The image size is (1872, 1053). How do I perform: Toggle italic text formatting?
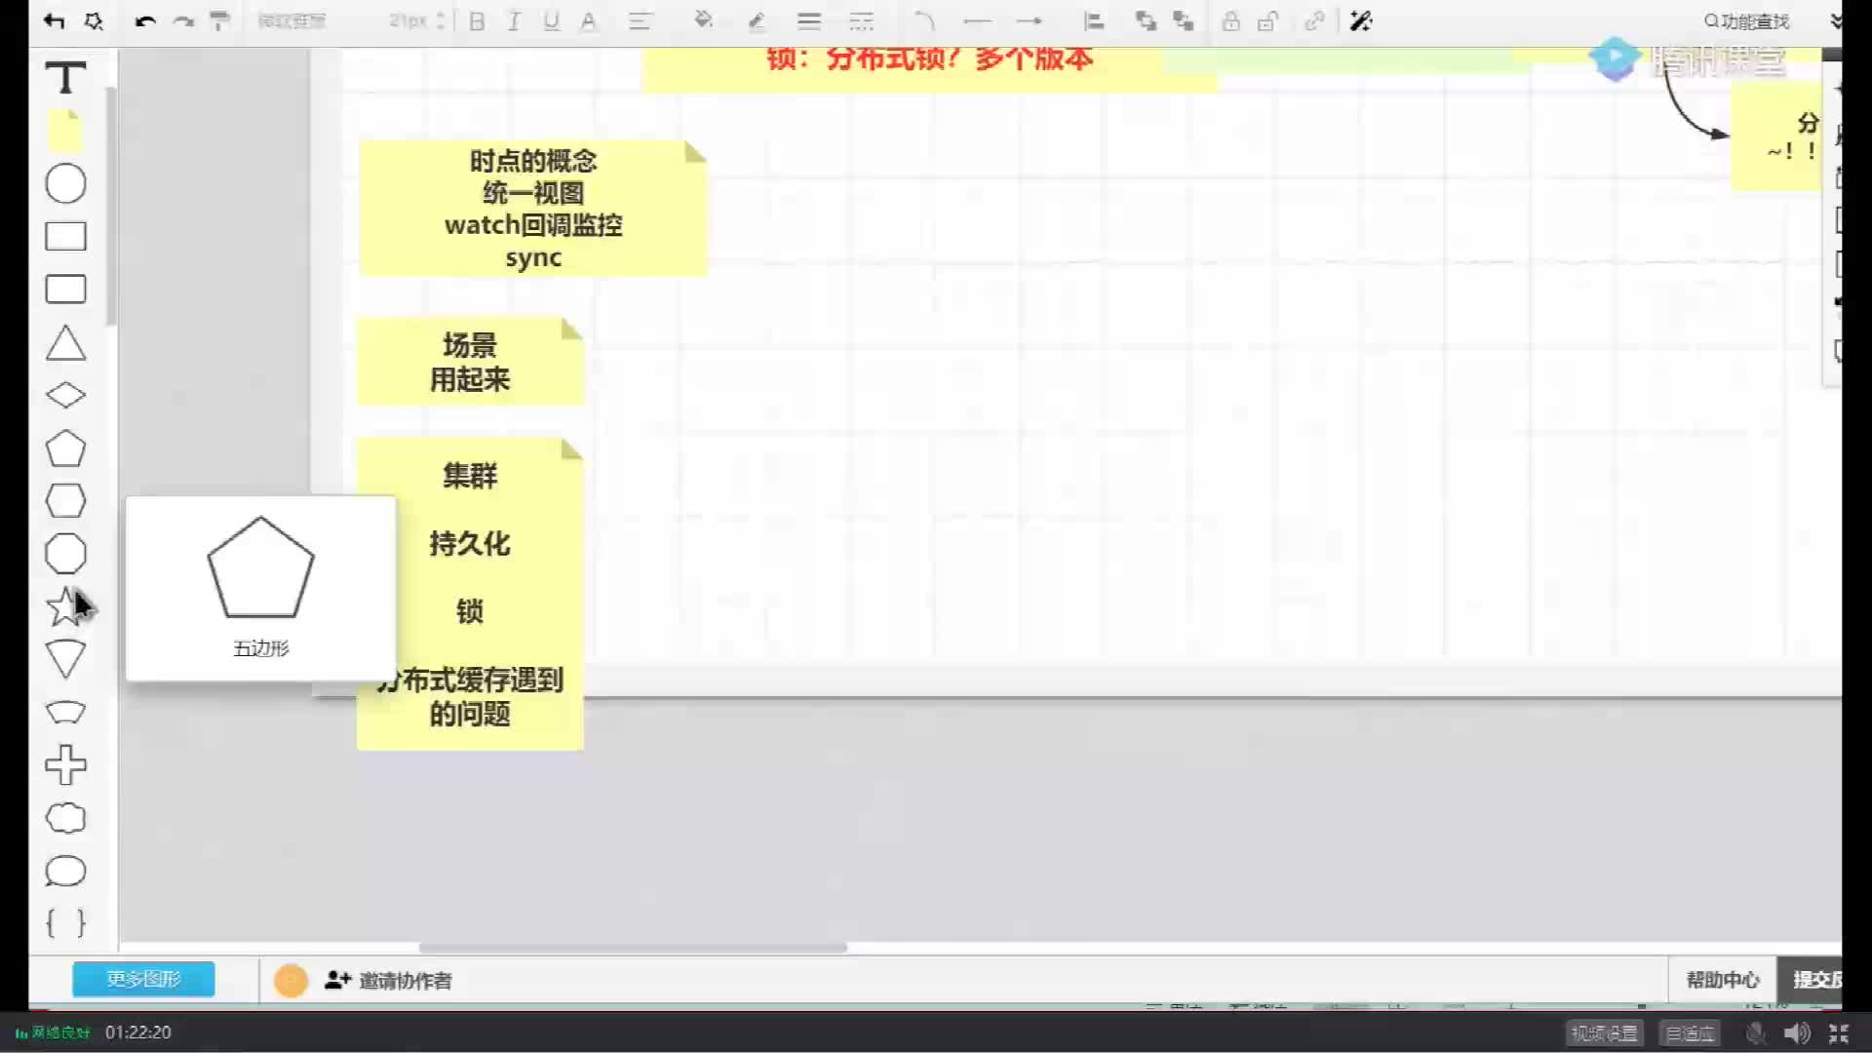coord(514,20)
